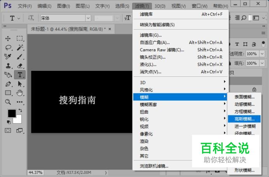Image resolution: width=269 pixels, height=177 pixels.
Task: Open the opacity dropdown arrow
Action: [x=262, y=54]
